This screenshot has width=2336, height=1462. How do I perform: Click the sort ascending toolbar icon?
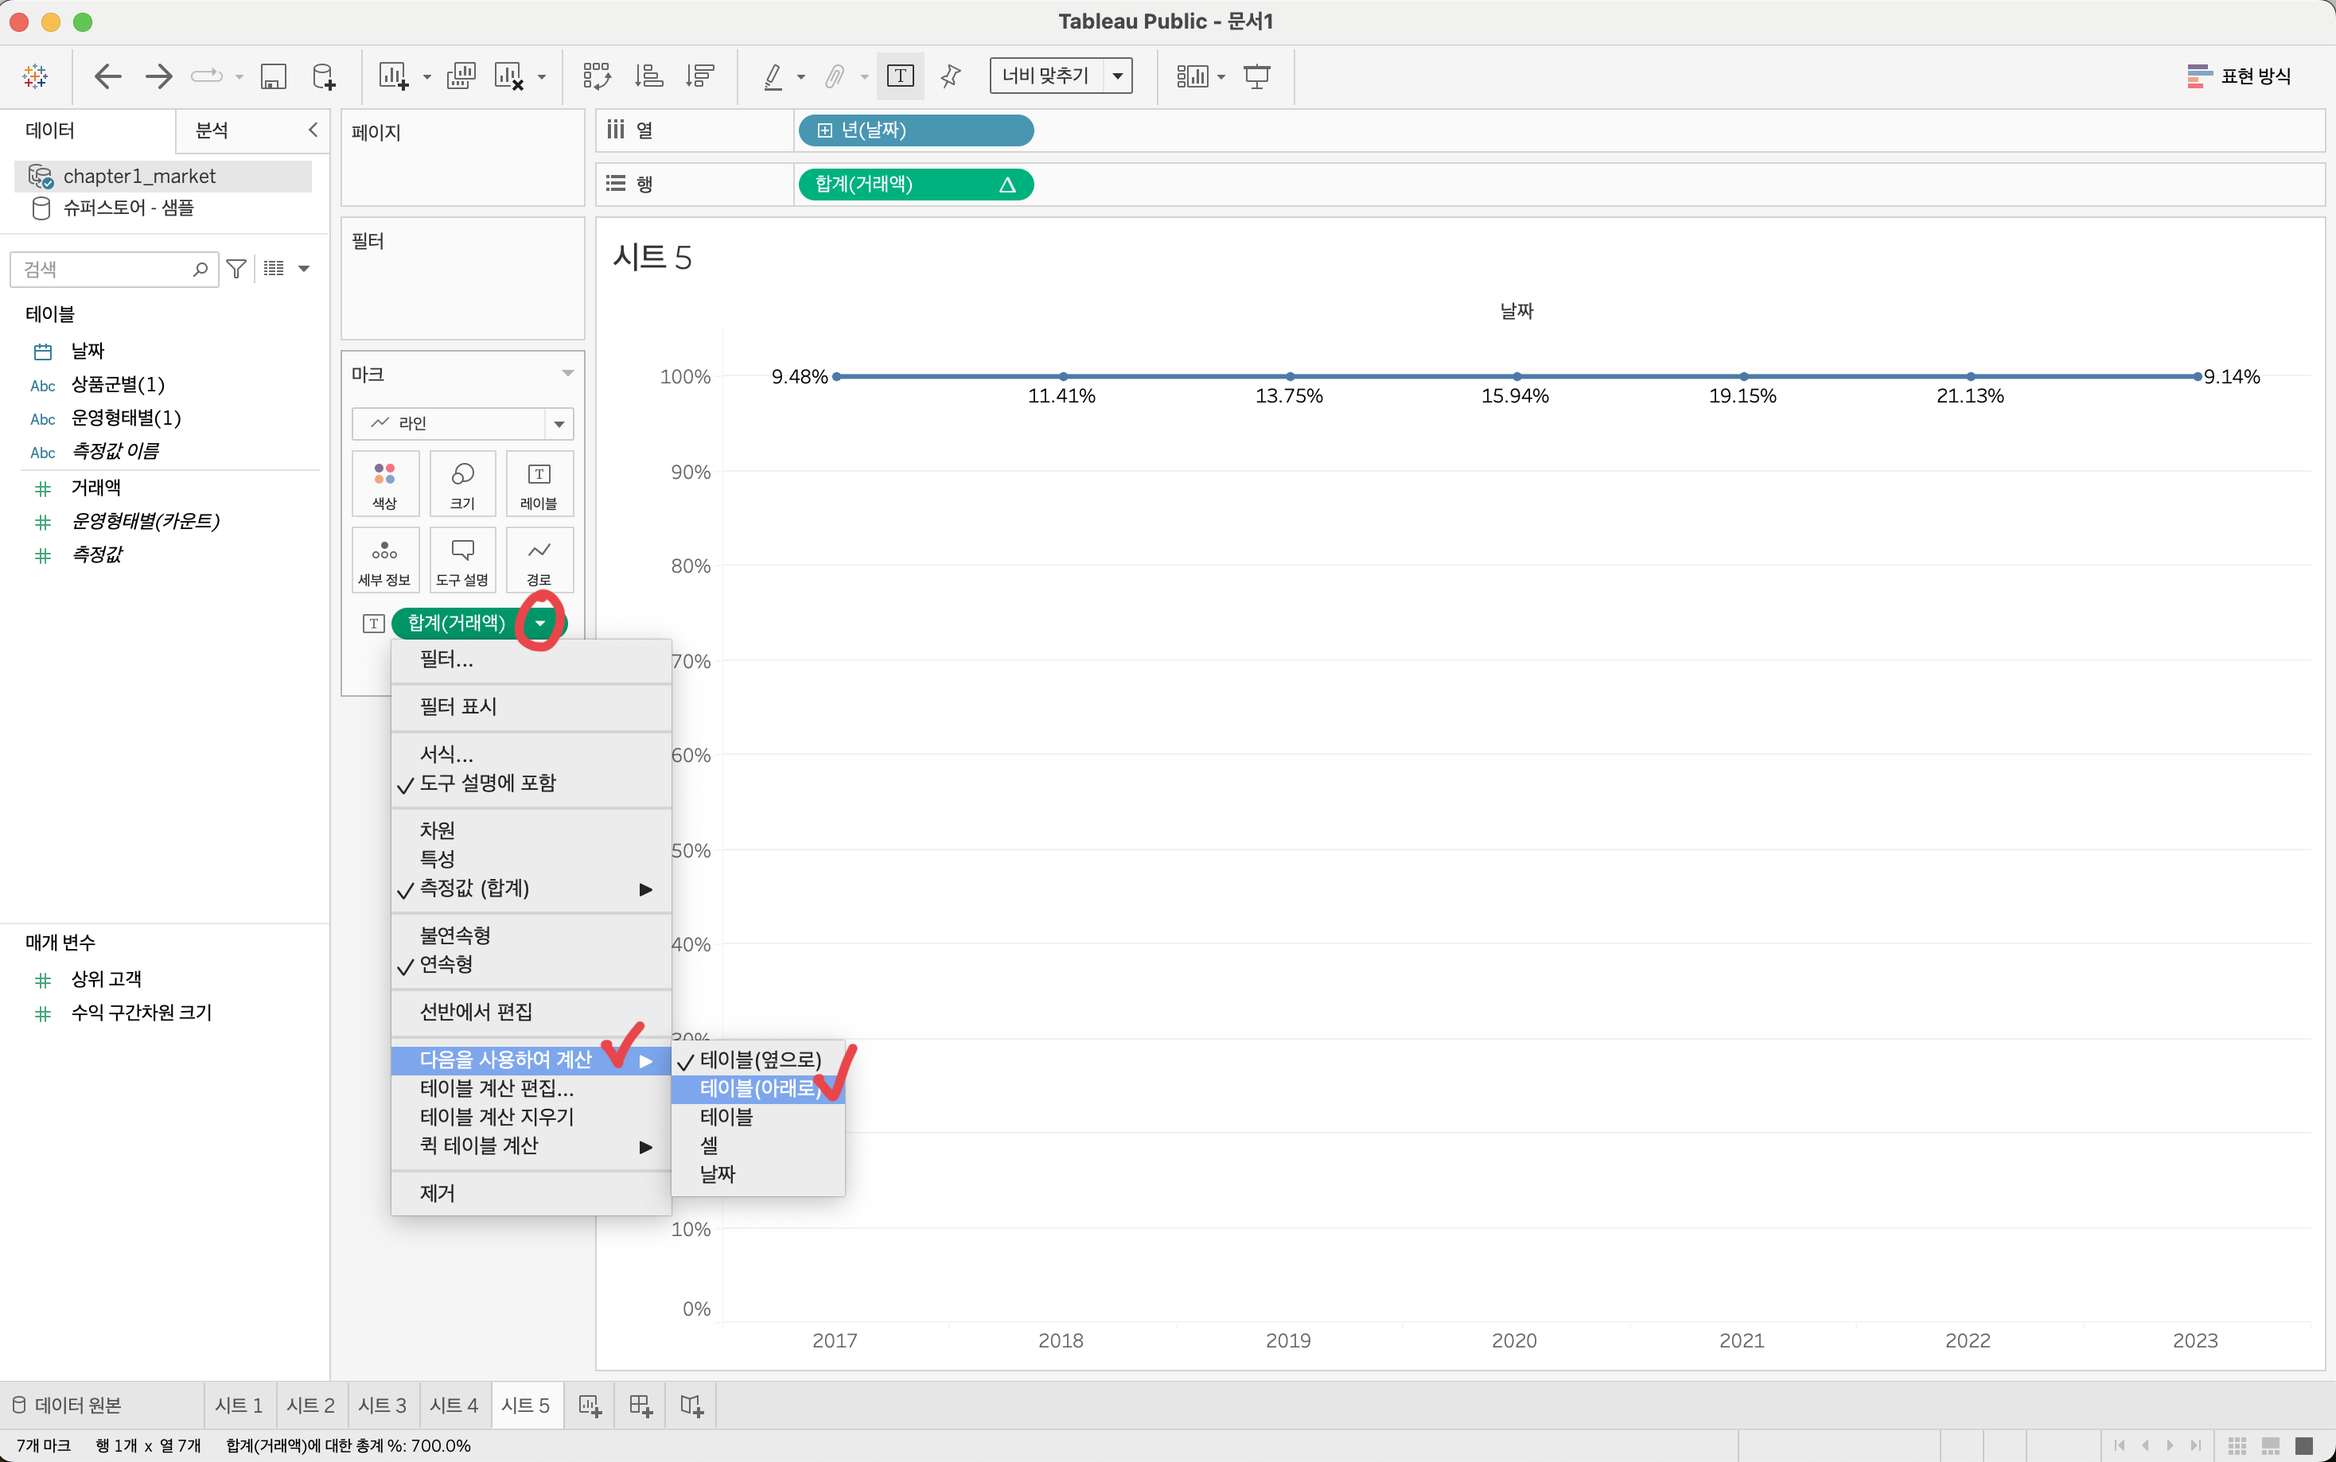pos(648,76)
